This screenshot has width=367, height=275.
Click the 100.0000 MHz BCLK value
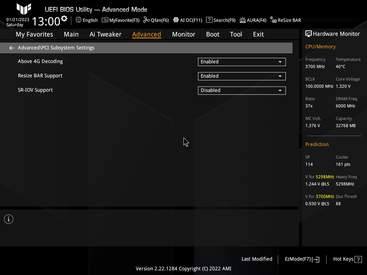pyautogui.click(x=319, y=86)
